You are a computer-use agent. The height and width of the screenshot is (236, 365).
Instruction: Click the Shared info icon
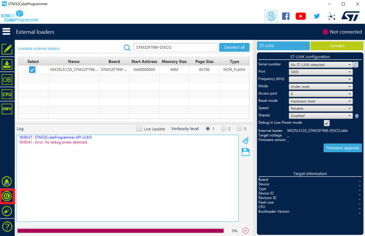pyautogui.click(x=357, y=116)
